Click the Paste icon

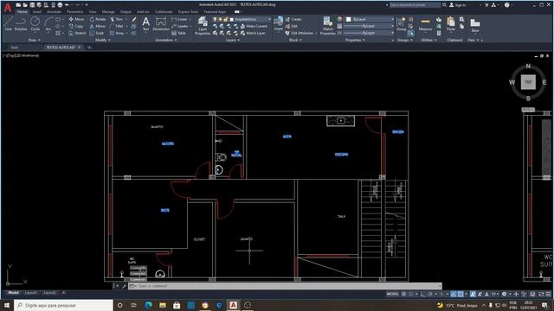[451, 24]
